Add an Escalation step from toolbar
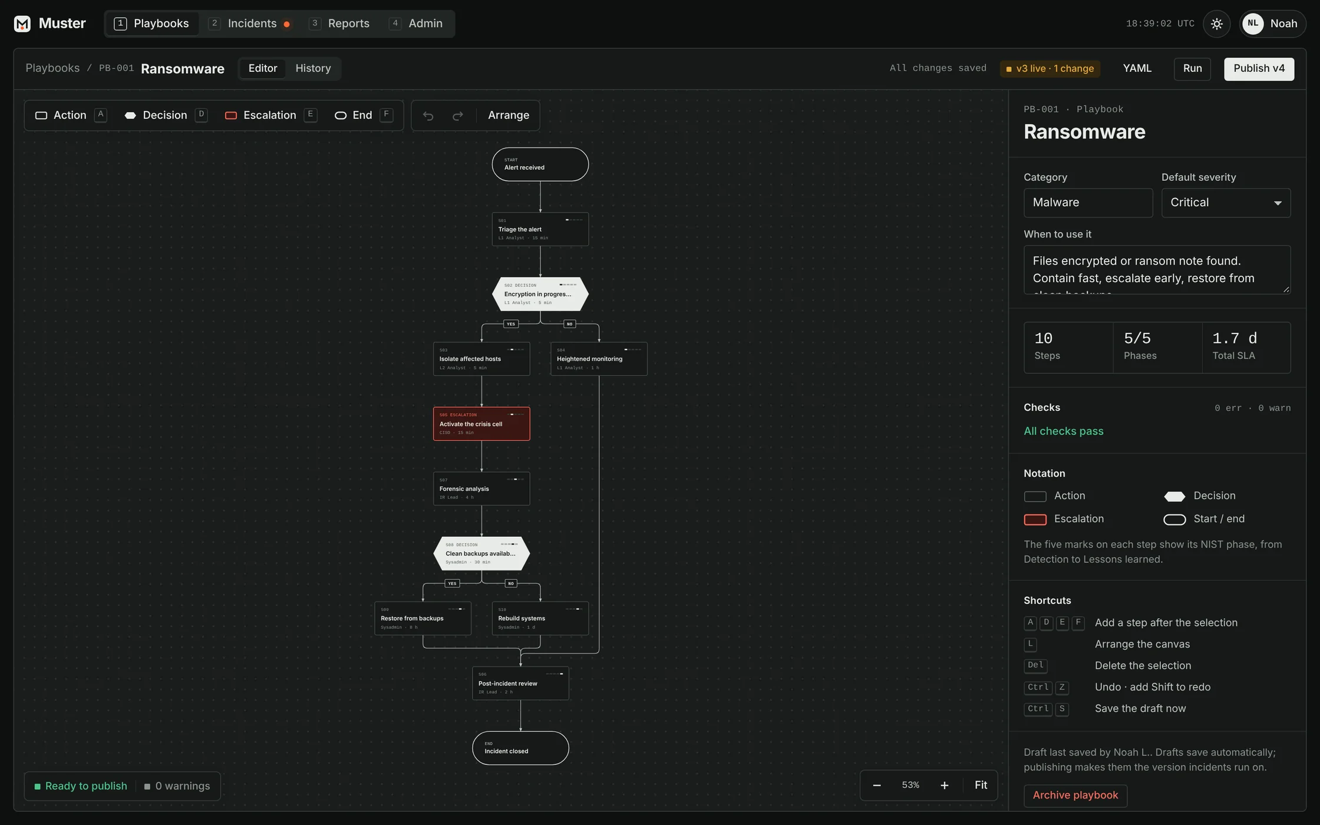This screenshot has width=1320, height=825. 271,115
